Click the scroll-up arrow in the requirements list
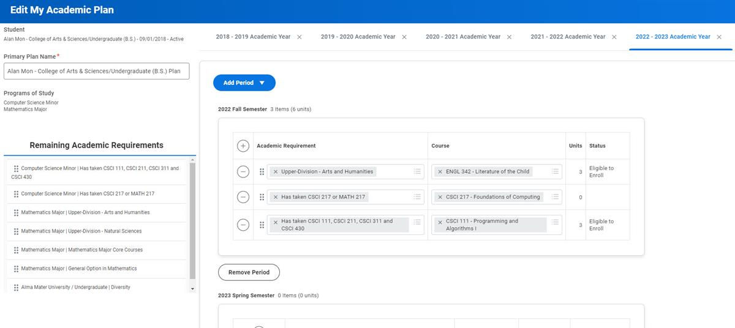 pos(193,159)
